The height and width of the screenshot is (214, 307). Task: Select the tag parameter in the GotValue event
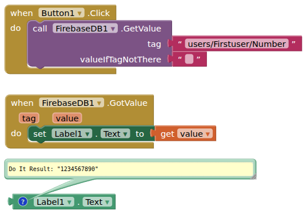click(x=29, y=118)
